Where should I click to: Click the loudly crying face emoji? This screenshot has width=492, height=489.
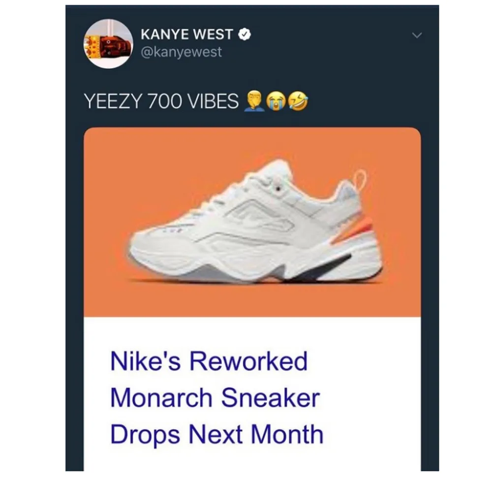[276, 101]
